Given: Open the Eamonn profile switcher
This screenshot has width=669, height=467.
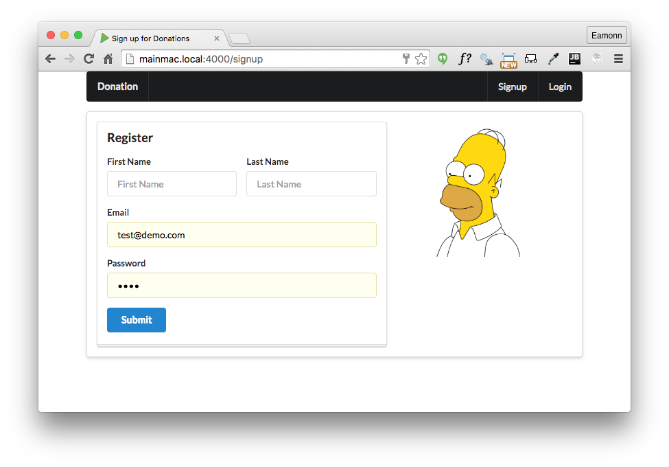Looking at the screenshot, I should 607,36.
